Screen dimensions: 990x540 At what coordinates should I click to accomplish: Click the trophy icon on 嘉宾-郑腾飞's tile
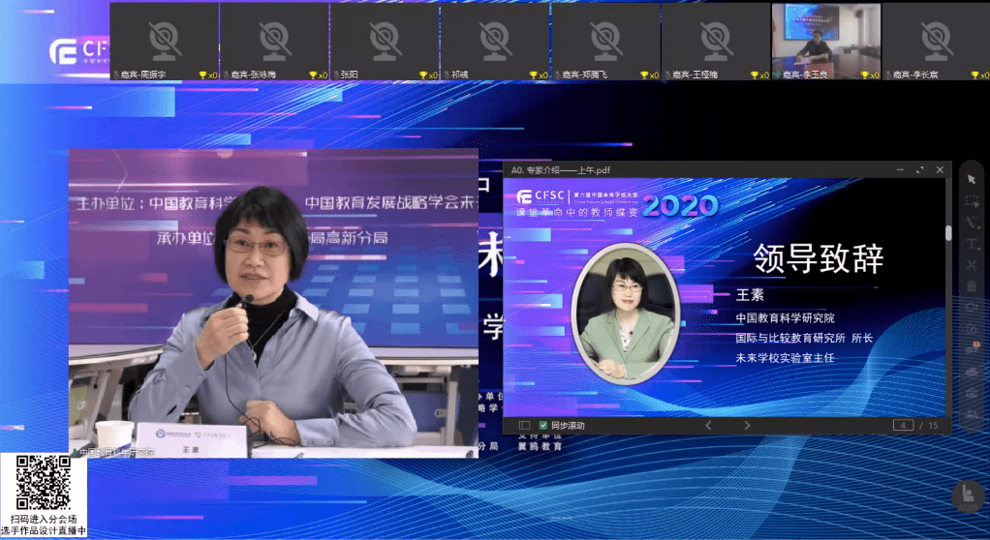[644, 75]
